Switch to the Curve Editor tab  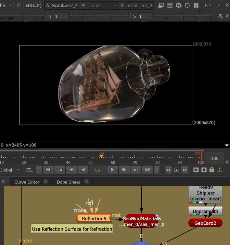point(27,182)
